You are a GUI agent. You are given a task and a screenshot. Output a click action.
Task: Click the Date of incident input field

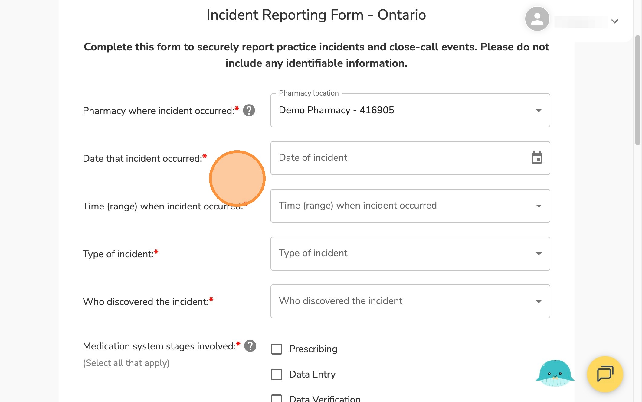click(399, 158)
